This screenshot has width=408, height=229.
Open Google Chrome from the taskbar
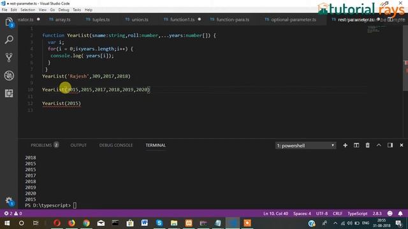point(86,223)
